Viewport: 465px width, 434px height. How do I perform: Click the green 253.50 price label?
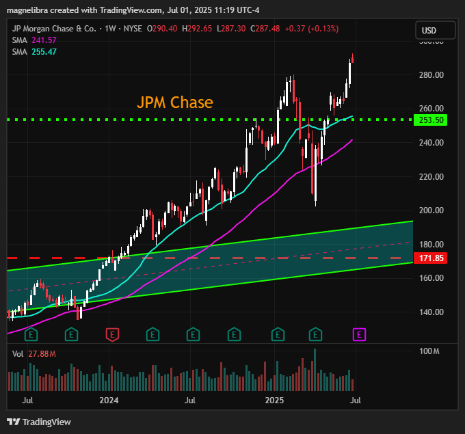430,120
